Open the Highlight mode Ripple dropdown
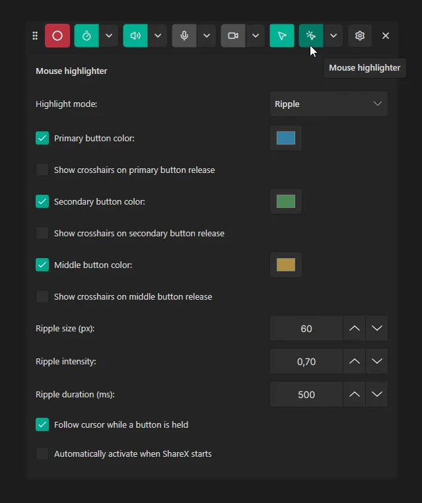The height and width of the screenshot is (503, 422). coord(329,104)
